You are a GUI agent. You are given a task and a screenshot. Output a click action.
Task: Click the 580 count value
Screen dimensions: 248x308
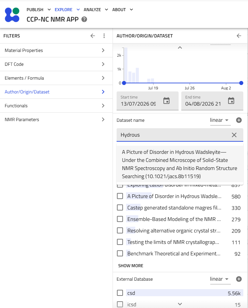[236, 197]
